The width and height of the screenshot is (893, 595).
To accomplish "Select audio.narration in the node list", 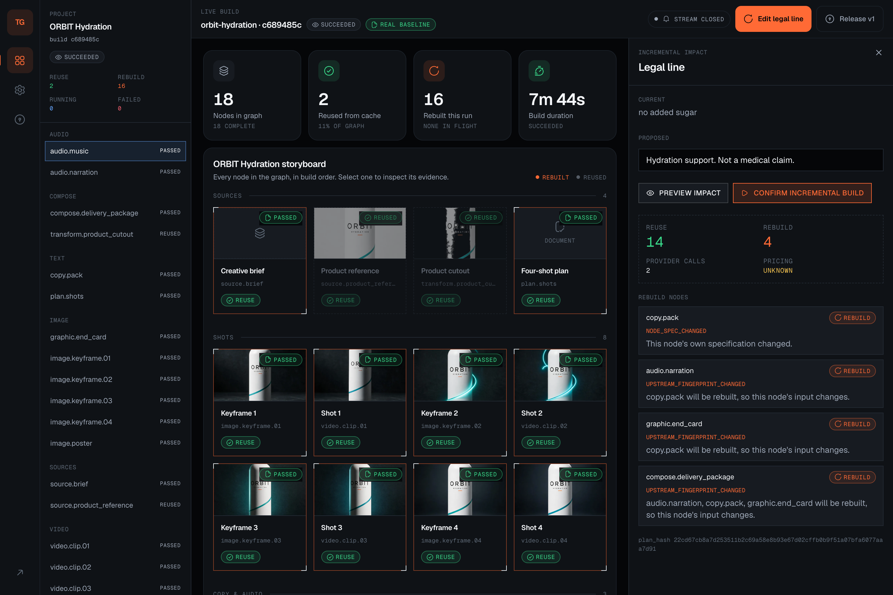I will coord(115,172).
